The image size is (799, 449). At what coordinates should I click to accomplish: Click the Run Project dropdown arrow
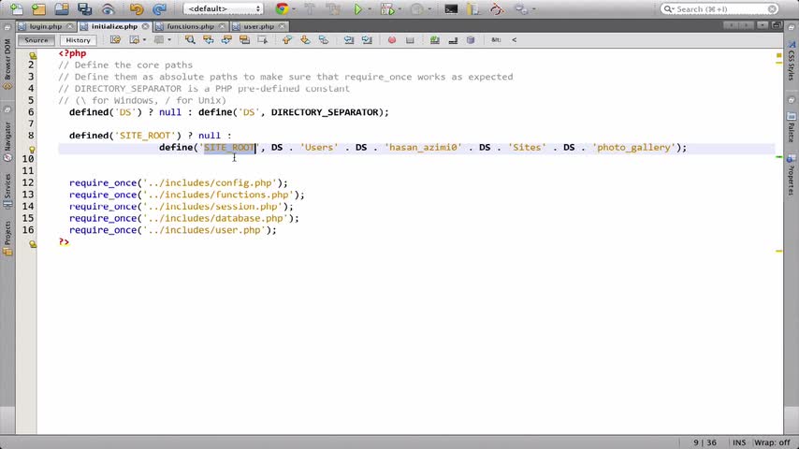pos(370,9)
